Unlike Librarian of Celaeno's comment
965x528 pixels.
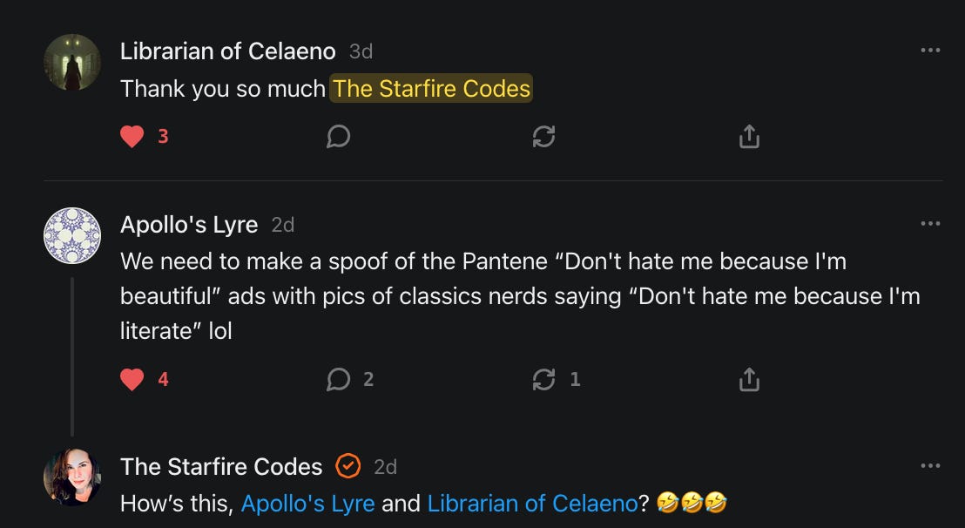(132, 137)
